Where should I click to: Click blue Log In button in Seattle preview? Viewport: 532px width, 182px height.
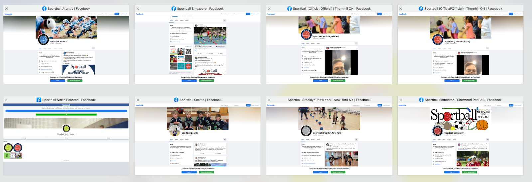click(x=189, y=172)
